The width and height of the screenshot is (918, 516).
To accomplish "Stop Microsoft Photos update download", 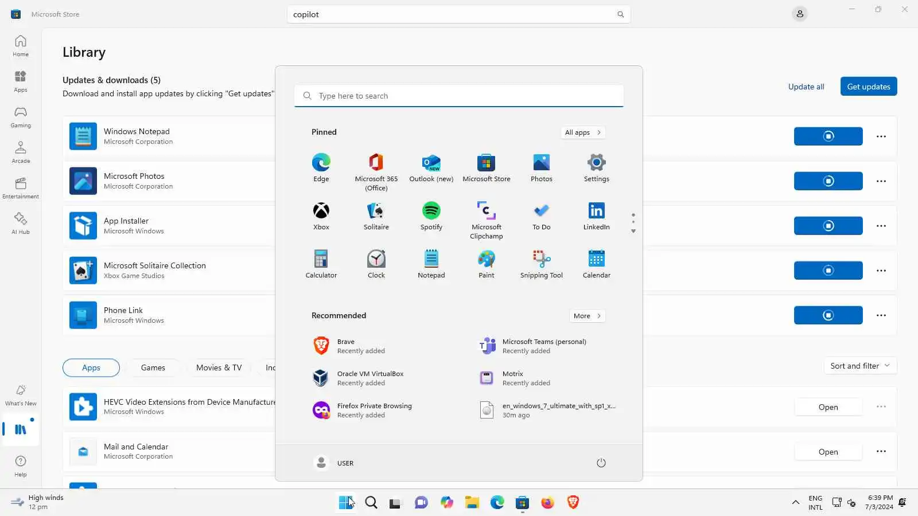I will 828,181.
